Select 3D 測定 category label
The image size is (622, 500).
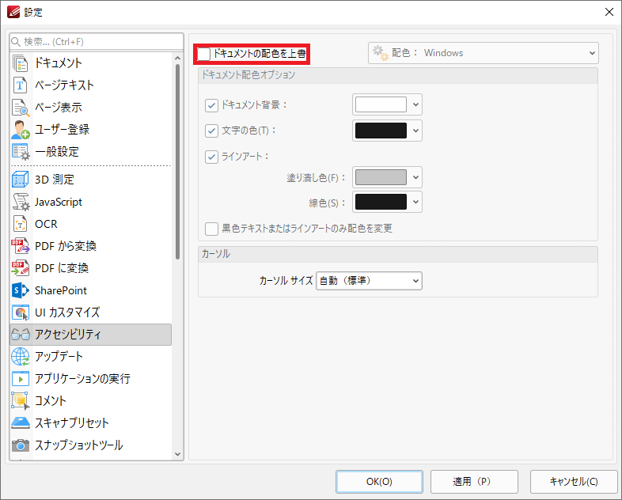(55, 180)
